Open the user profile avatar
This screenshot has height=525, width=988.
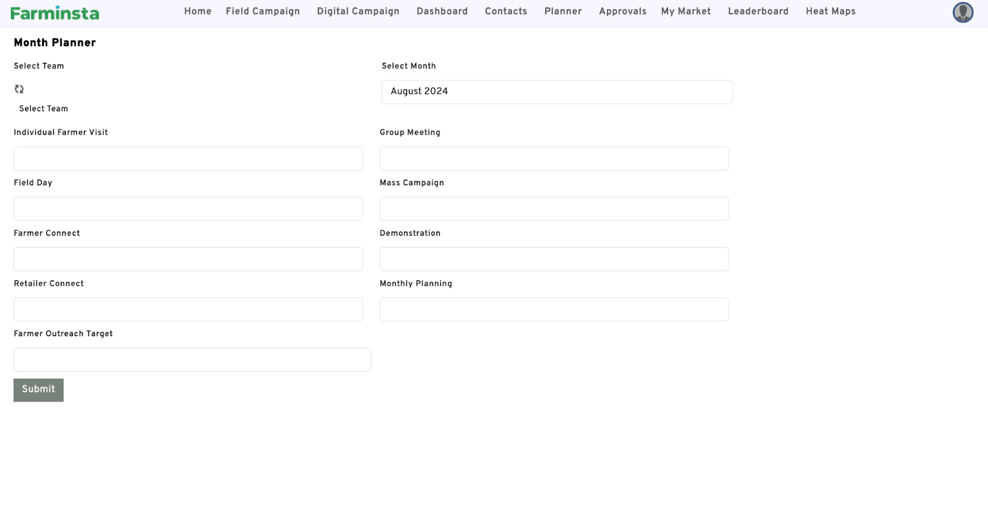963,12
